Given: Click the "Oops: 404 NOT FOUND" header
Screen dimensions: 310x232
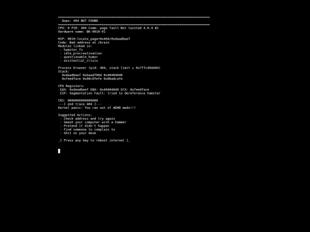Looking at the screenshot, I should 80,21.
